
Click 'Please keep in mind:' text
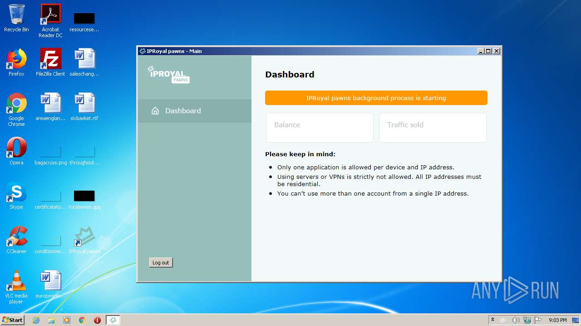[300, 154]
